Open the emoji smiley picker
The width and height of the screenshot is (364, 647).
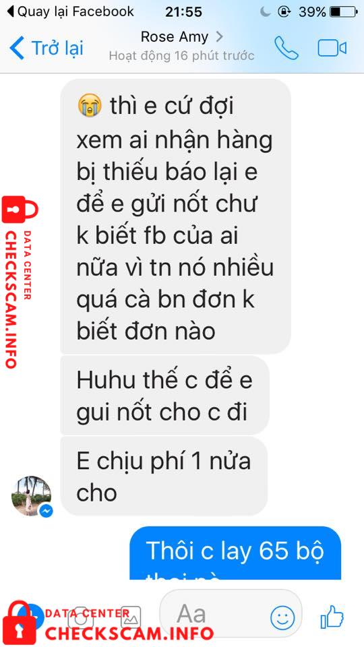282,618
